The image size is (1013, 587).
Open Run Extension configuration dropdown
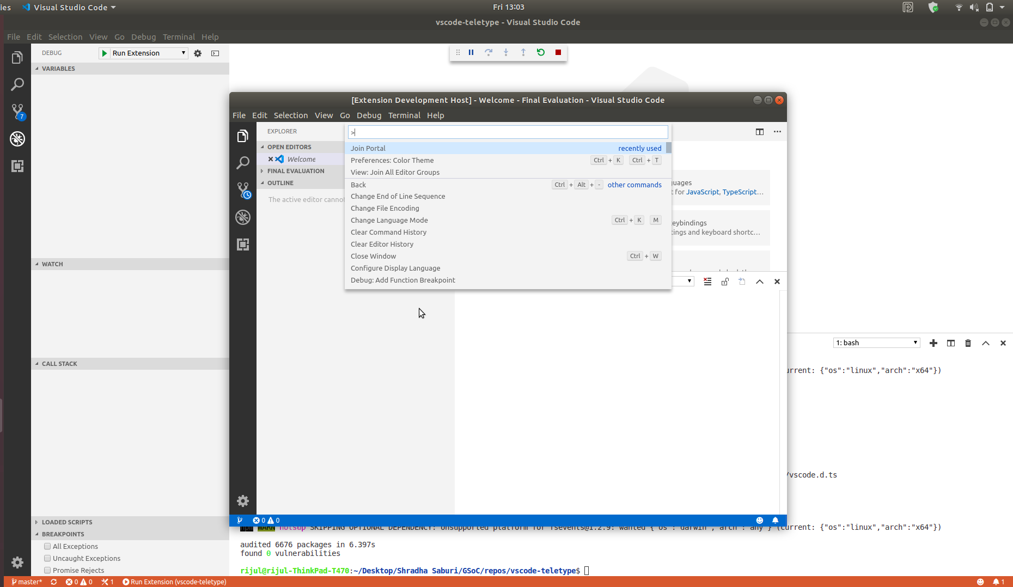[149, 53]
